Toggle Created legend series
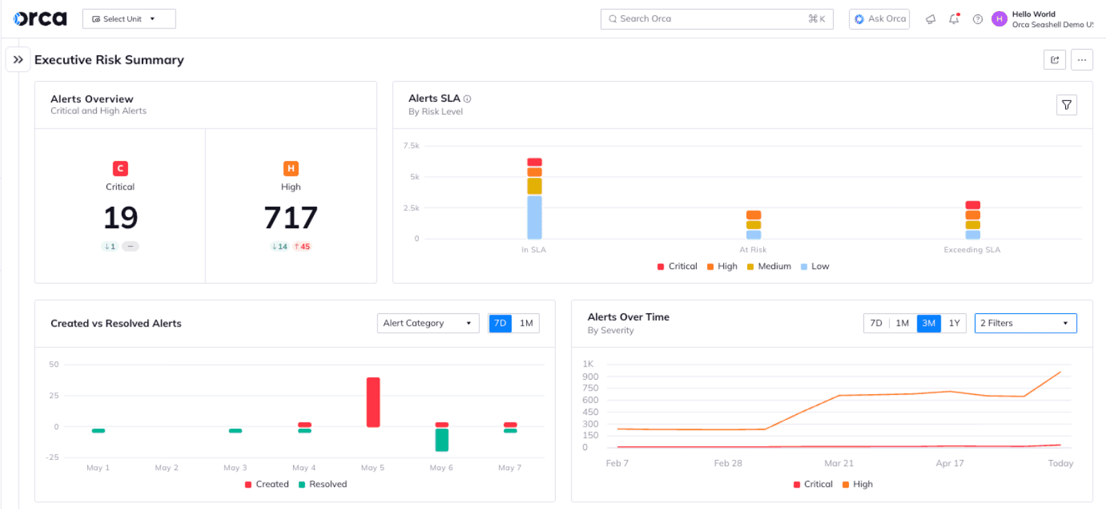 point(267,484)
